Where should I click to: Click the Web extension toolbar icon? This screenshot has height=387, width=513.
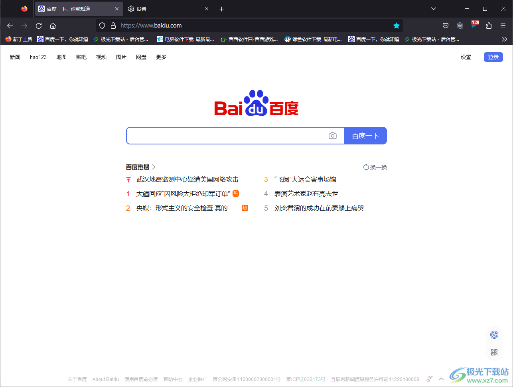pos(460,26)
